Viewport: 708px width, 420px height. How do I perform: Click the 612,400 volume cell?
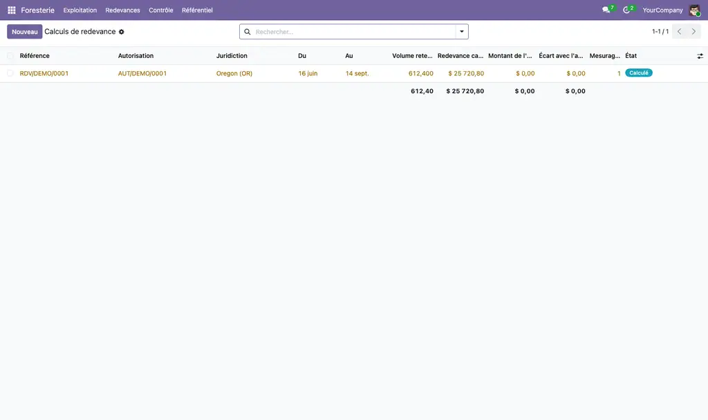(x=421, y=73)
